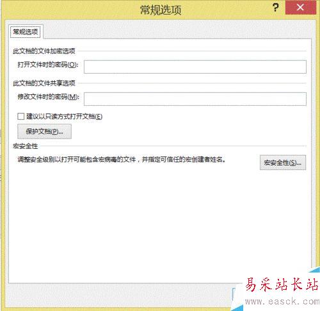This screenshot has width=320, height=311.
Task: Close the 常规选项 dialog
Action: pos(300,8)
